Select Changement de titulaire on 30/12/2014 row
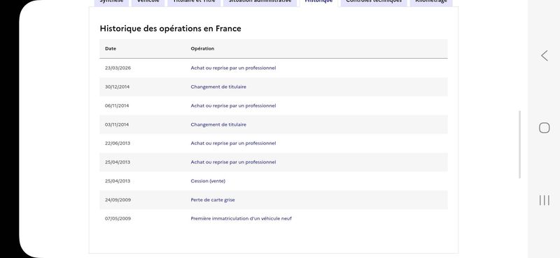 218,87
